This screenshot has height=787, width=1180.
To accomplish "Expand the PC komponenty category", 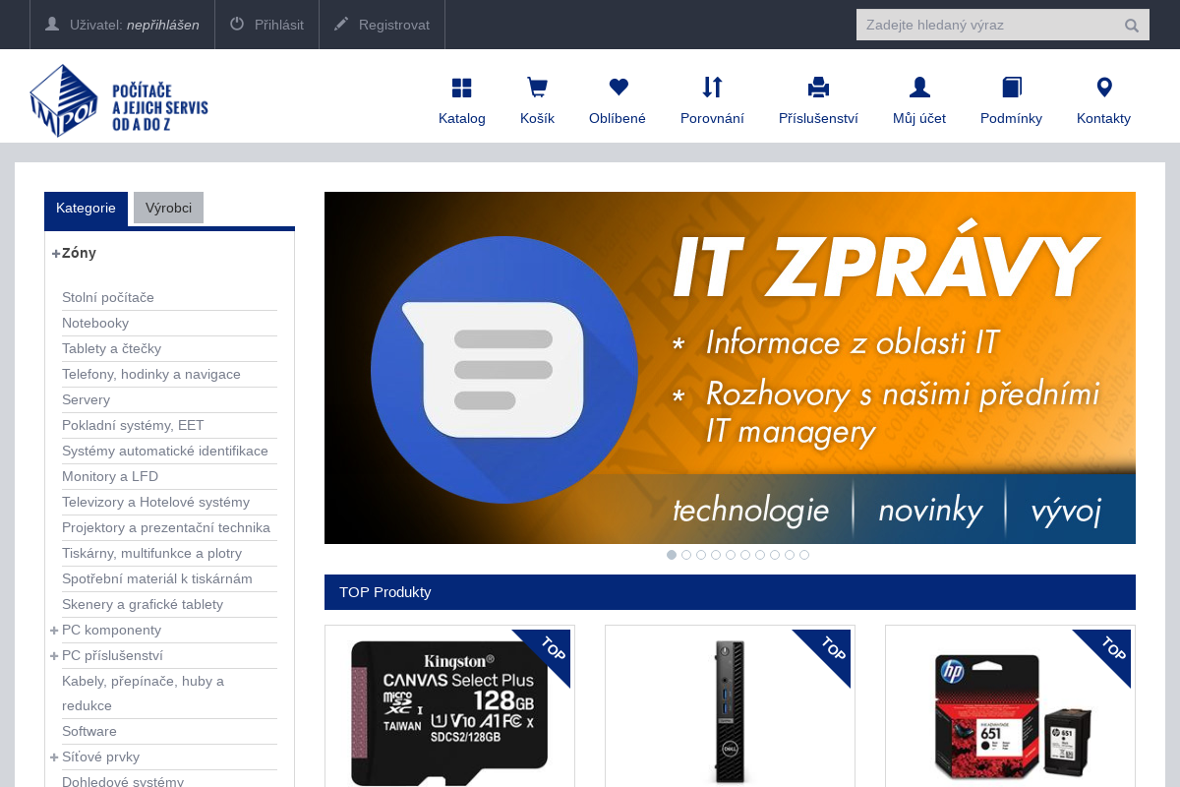I will (54, 630).
